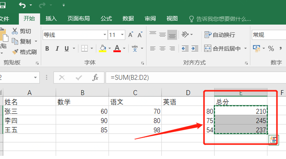Viewport: 286px width, 159px height.
Task: Open Merge and Center dropdown arrow
Action: pos(245,49)
